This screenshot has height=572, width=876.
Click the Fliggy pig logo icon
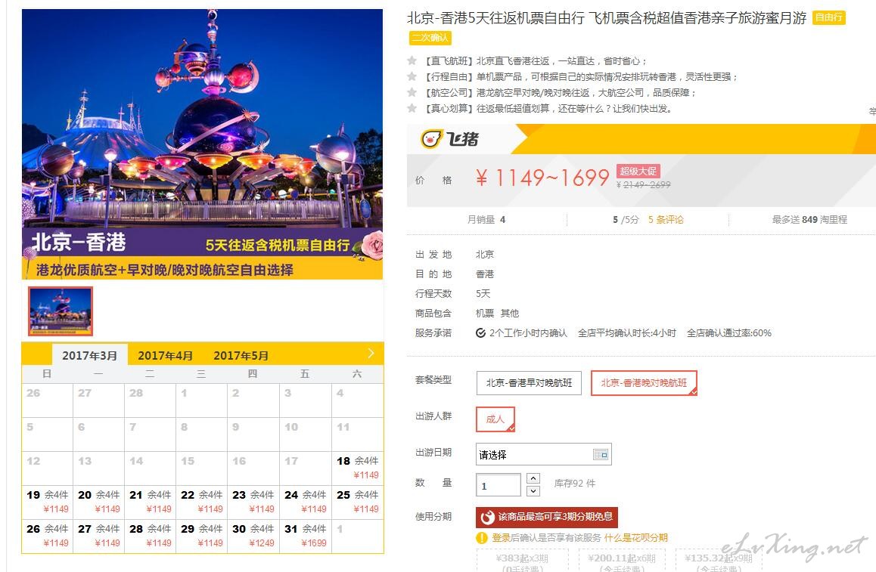tap(430, 138)
